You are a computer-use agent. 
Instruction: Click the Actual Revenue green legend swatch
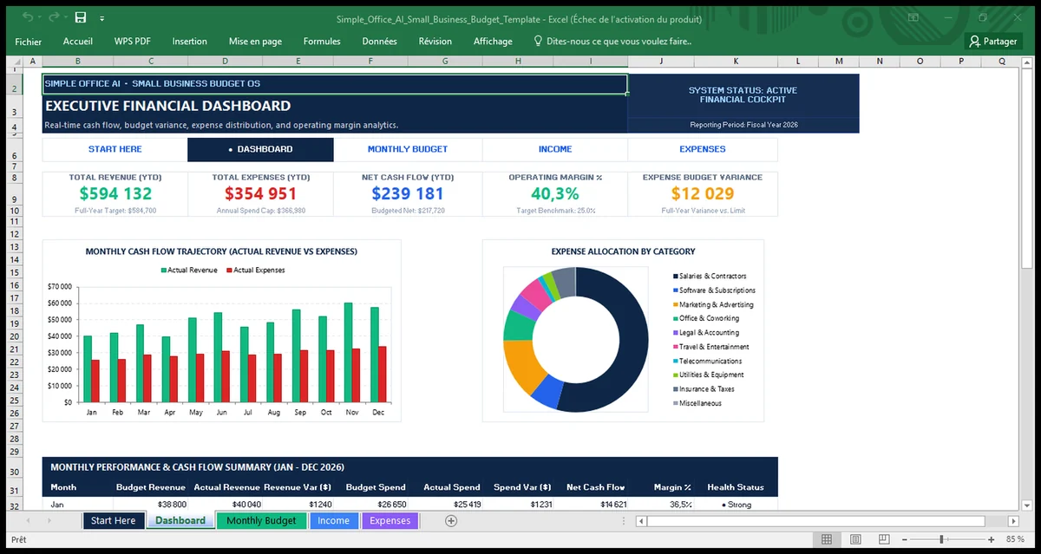point(163,270)
